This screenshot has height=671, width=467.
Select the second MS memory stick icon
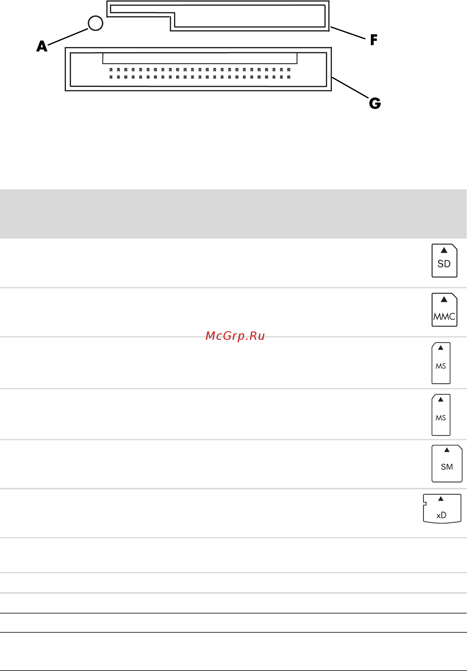click(x=441, y=415)
